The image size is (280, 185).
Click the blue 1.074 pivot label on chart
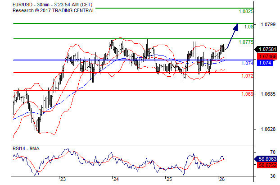coord(247,63)
